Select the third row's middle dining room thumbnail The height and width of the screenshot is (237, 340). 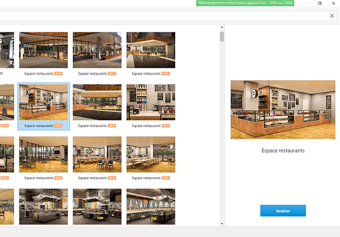97,154
